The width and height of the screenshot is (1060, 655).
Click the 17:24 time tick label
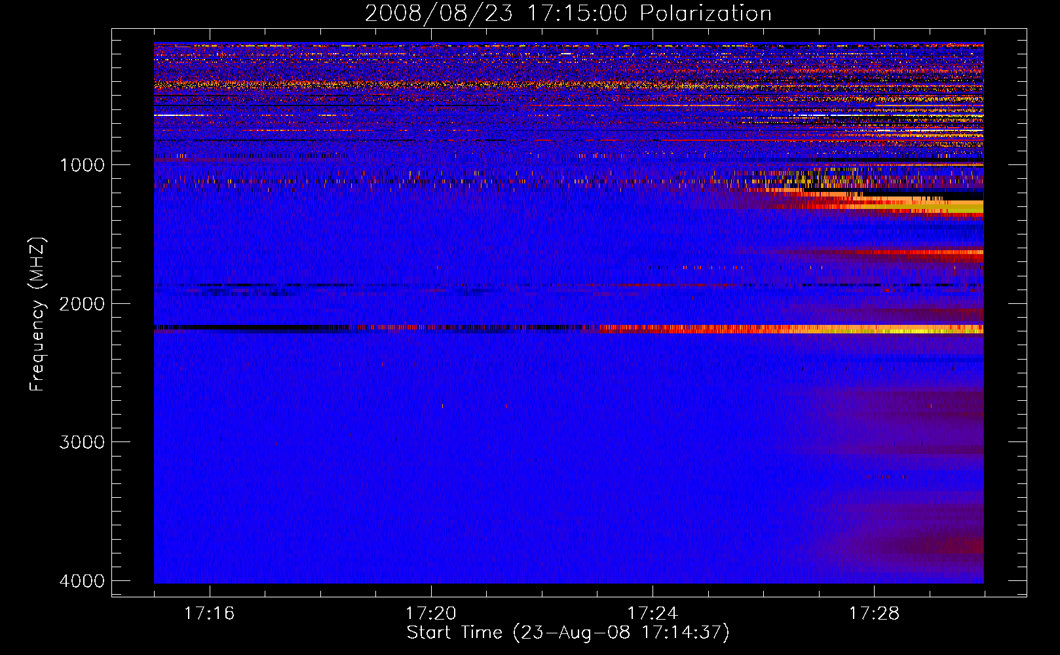coord(652,613)
